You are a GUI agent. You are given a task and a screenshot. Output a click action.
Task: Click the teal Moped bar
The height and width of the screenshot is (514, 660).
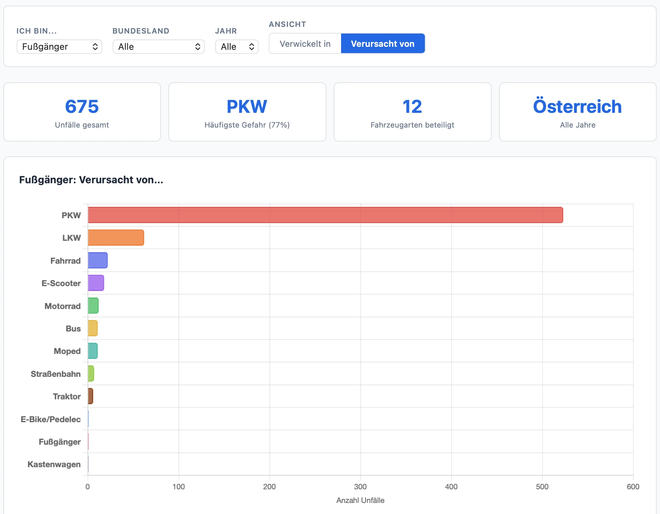tap(93, 351)
